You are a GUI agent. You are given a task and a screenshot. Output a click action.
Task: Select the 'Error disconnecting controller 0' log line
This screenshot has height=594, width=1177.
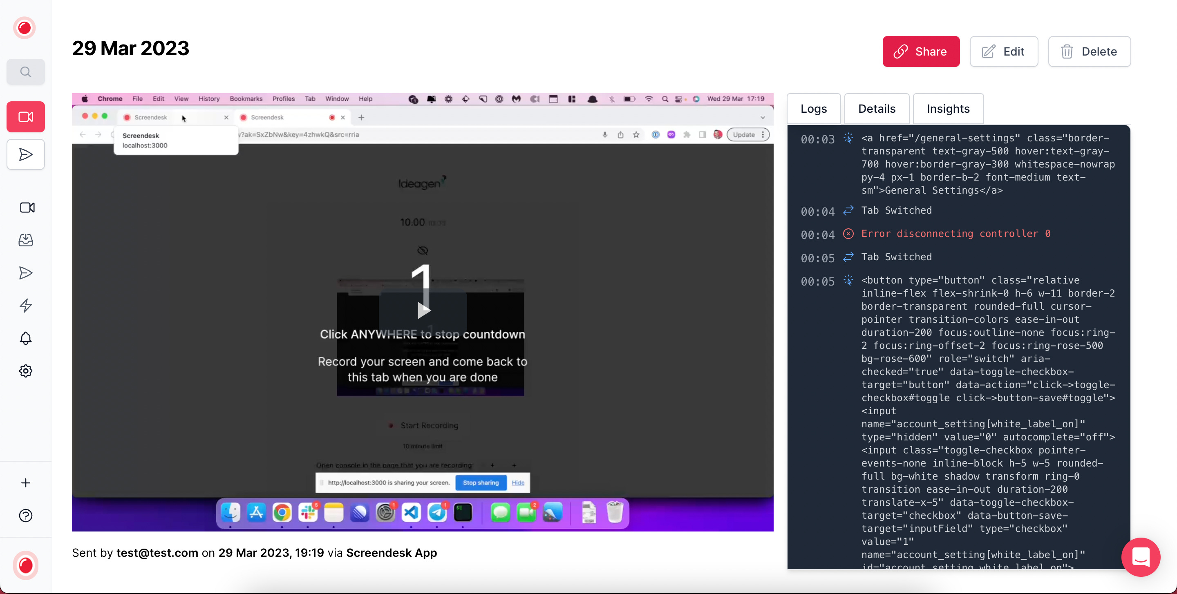(x=955, y=234)
